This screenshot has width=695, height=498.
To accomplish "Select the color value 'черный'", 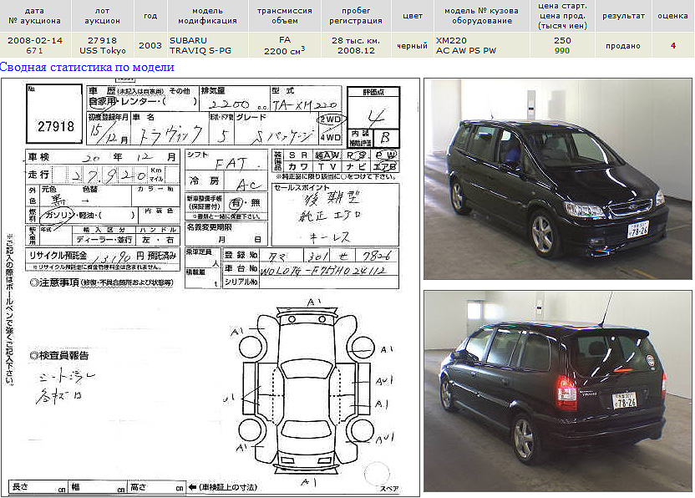I will coord(412,46).
